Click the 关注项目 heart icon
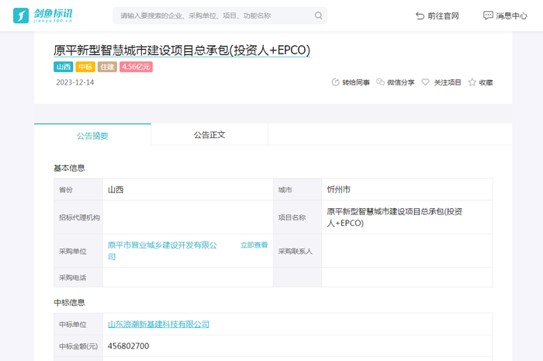 pyautogui.click(x=425, y=82)
